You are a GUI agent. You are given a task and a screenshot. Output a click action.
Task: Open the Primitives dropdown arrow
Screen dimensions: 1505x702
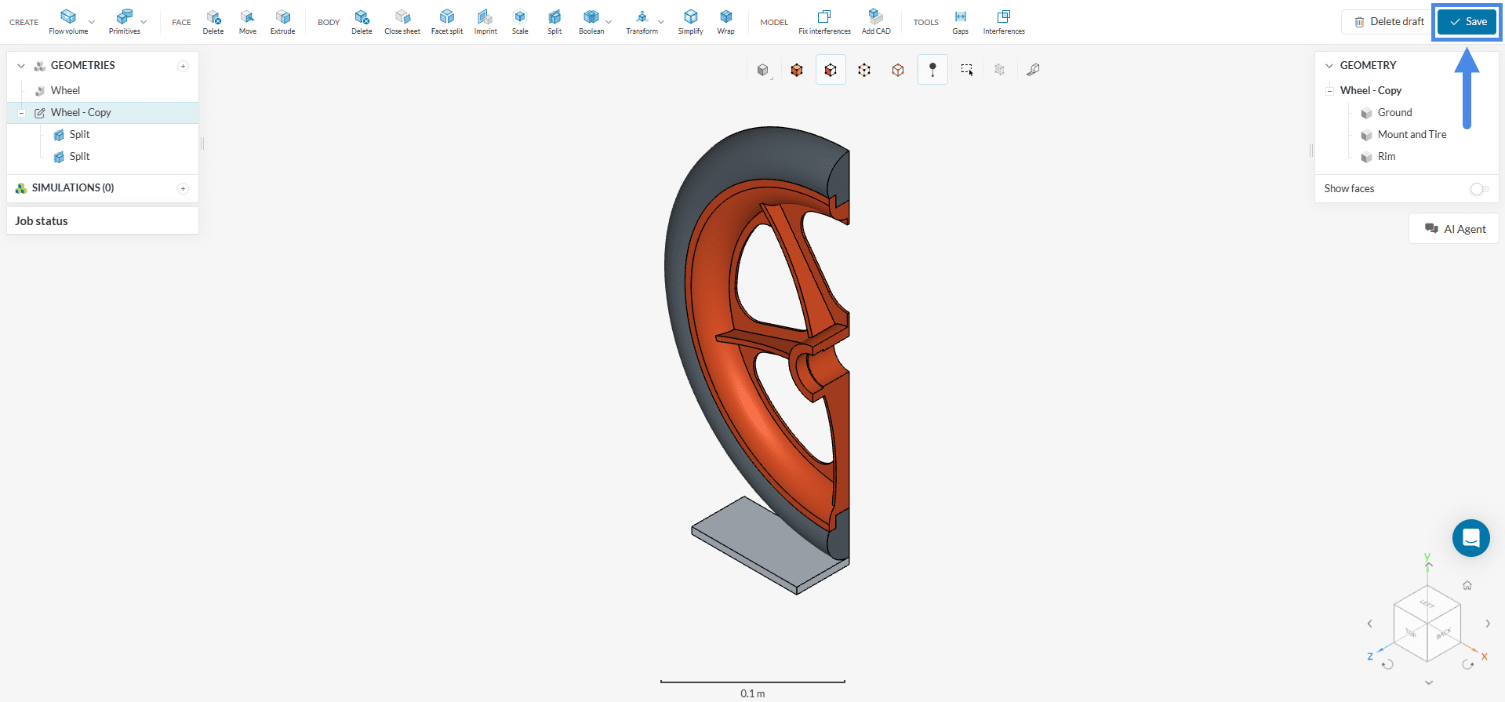point(144,22)
